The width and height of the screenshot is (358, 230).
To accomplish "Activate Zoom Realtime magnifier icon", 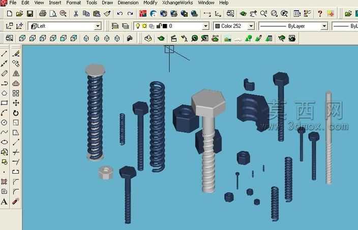I will click(263, 14).
